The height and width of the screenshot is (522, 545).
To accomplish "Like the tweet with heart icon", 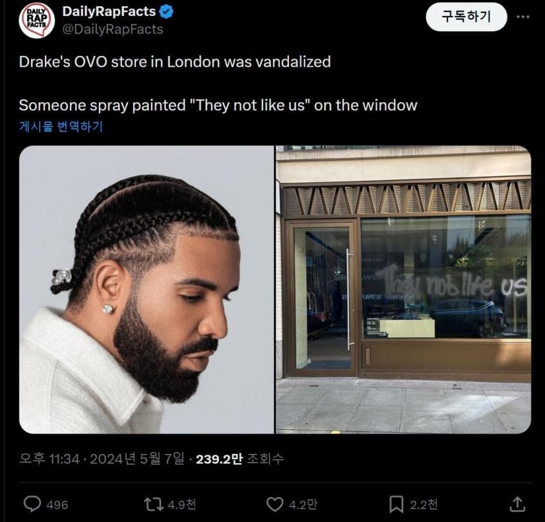I will click(x=275, y=504).
